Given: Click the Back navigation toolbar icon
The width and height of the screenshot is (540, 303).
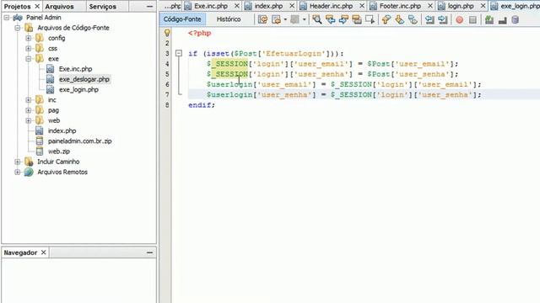Looking at the screenshot, I should coord(276,19).
